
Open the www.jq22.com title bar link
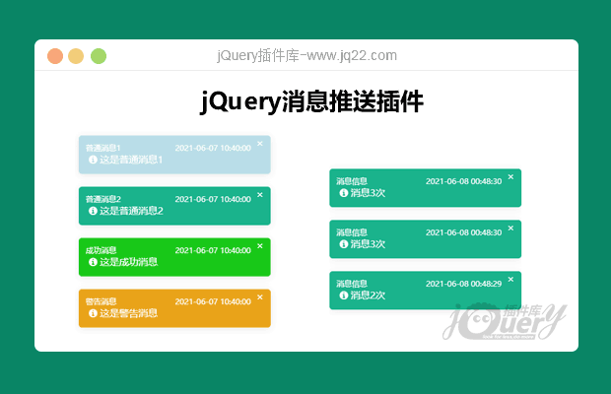click(x=305, y=56)
